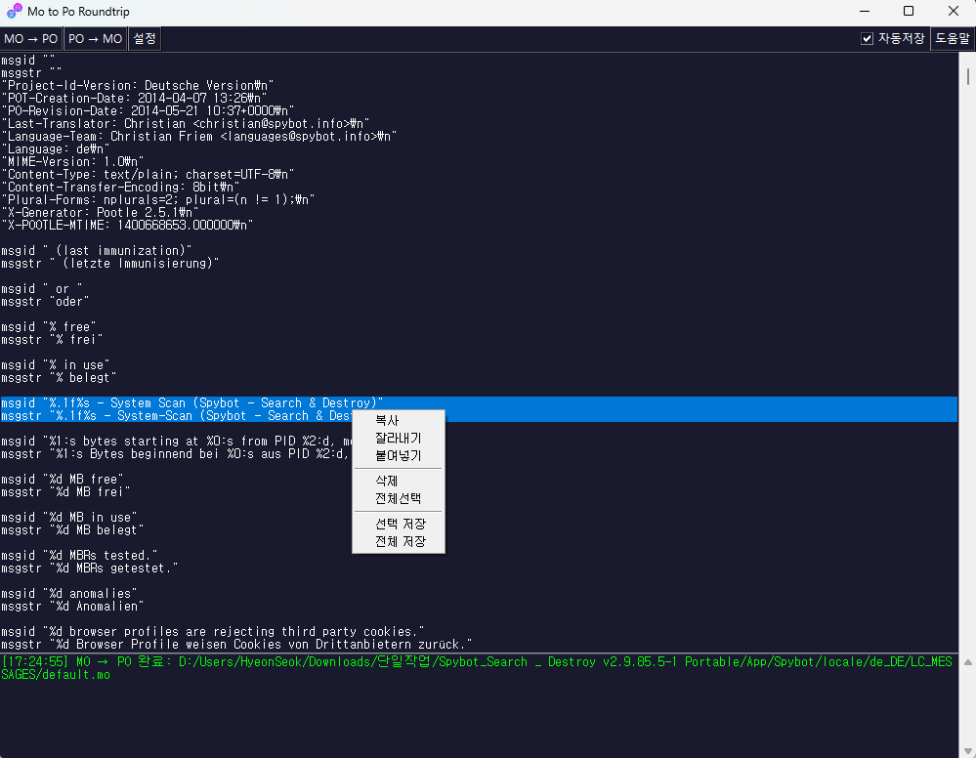
Task: Click the 'POT-Creation-Date: 2014-04-07' header line
Action: pos(134,99)
